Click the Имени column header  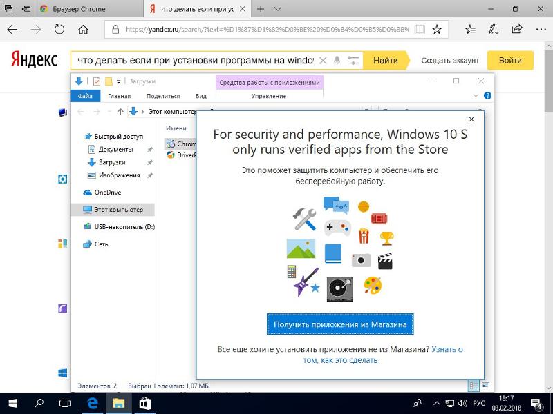(176, 128)
